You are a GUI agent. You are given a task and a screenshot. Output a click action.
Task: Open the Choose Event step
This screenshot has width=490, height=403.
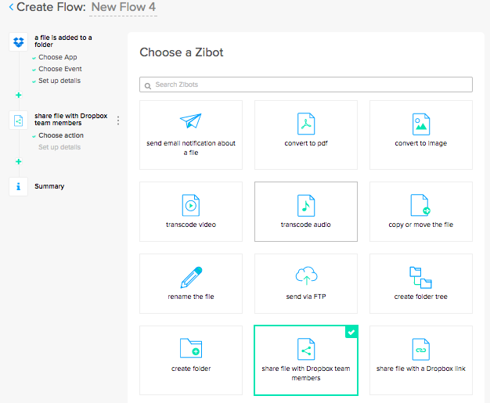coord(59,69)
